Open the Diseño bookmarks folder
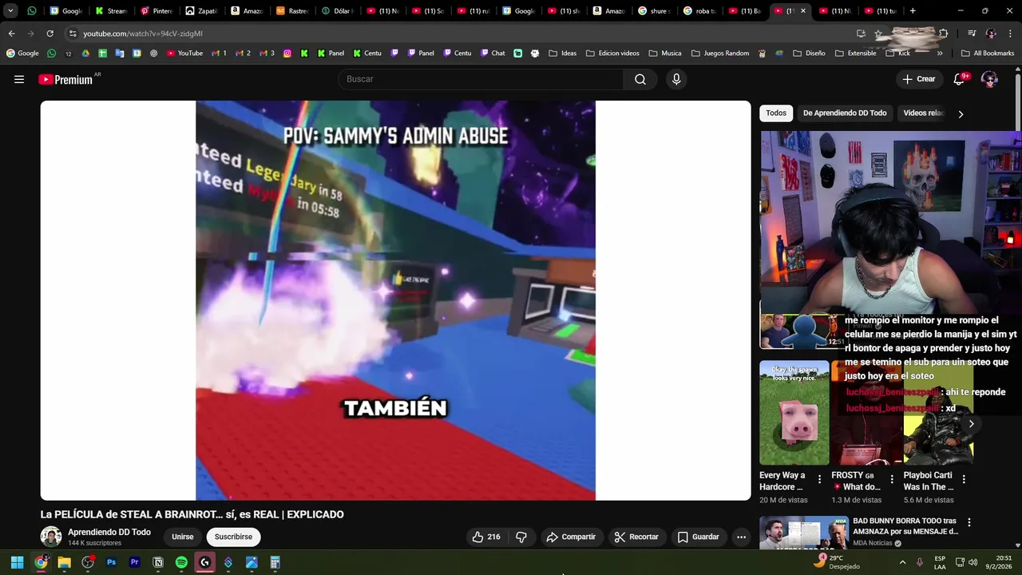This screenshot has width=1022, height=575. point(808,54)
